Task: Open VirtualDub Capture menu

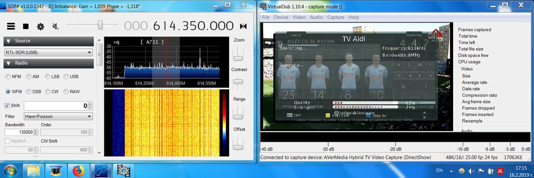Action: coord(336,17)
